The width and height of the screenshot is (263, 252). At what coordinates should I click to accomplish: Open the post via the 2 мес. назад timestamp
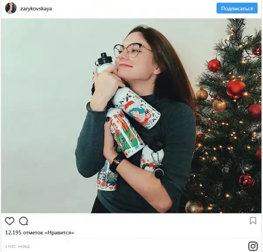pos(17,246)
